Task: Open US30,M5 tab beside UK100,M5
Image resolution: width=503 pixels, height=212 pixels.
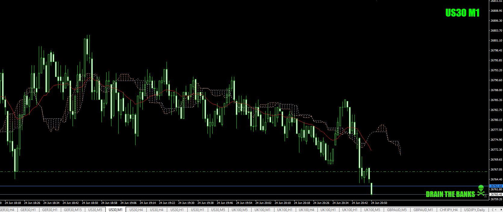Action: 218,210
